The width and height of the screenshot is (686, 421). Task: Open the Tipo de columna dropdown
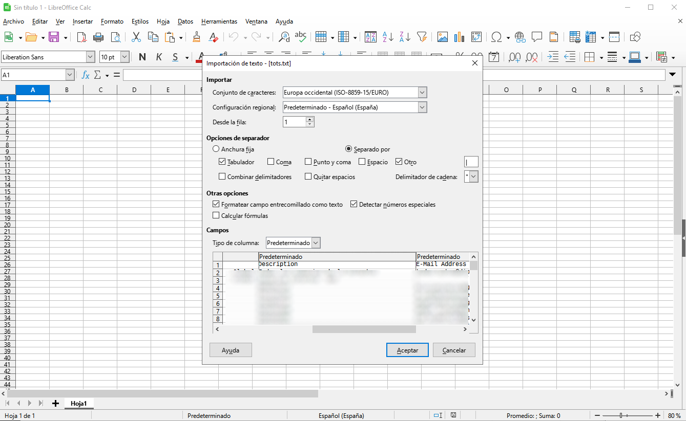pyautogui.click(x=316, y=242)
